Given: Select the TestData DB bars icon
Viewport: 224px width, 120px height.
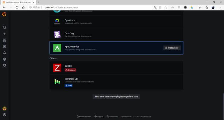Looking at the screenshot, I should click(x=57, y=82).
